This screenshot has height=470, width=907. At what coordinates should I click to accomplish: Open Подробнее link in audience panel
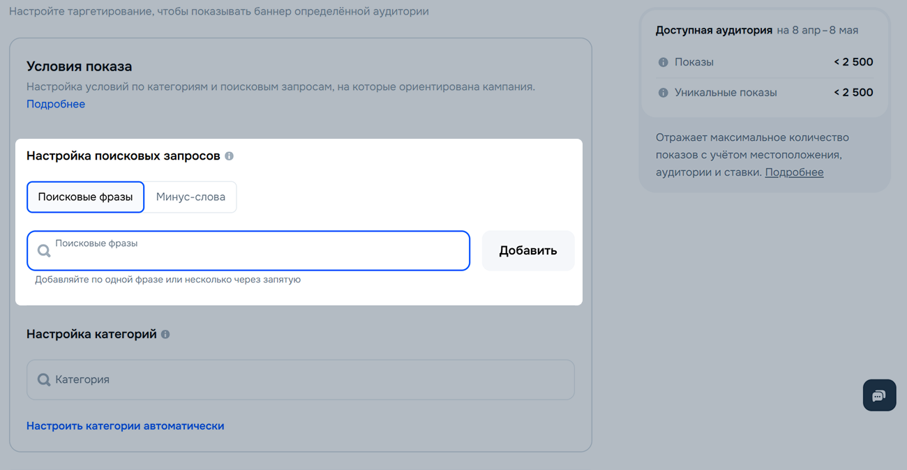794,172
